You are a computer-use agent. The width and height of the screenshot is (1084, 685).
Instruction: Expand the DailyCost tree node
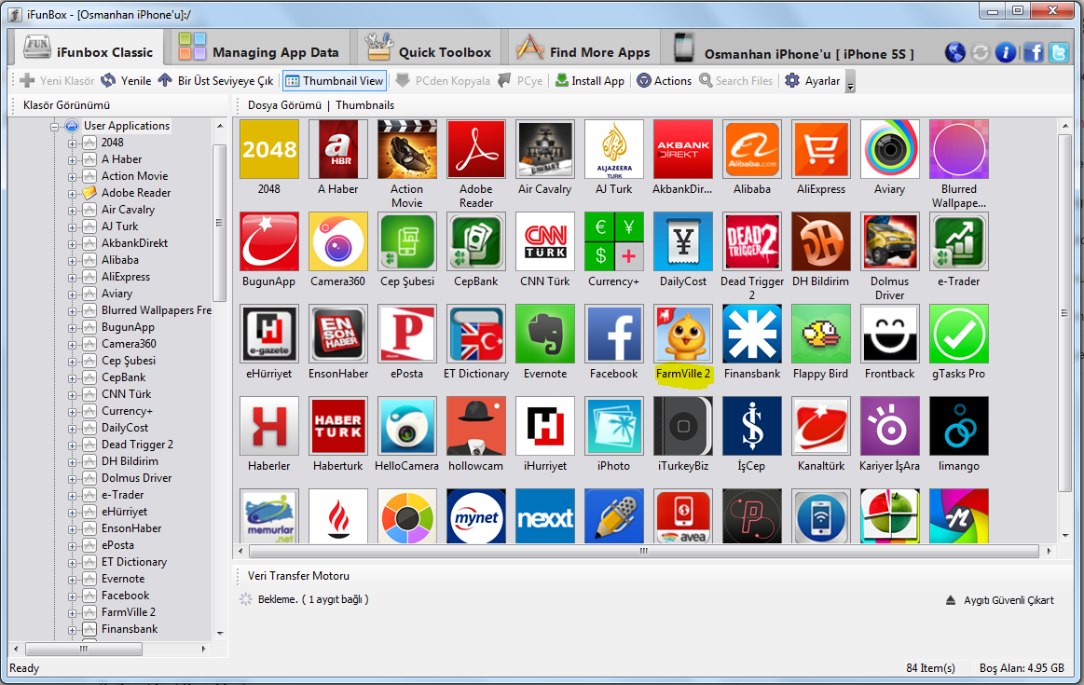pos(72,429)
